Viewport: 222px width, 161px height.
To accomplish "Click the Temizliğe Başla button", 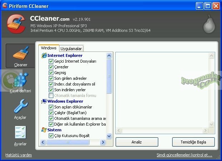I will [193, 142].
